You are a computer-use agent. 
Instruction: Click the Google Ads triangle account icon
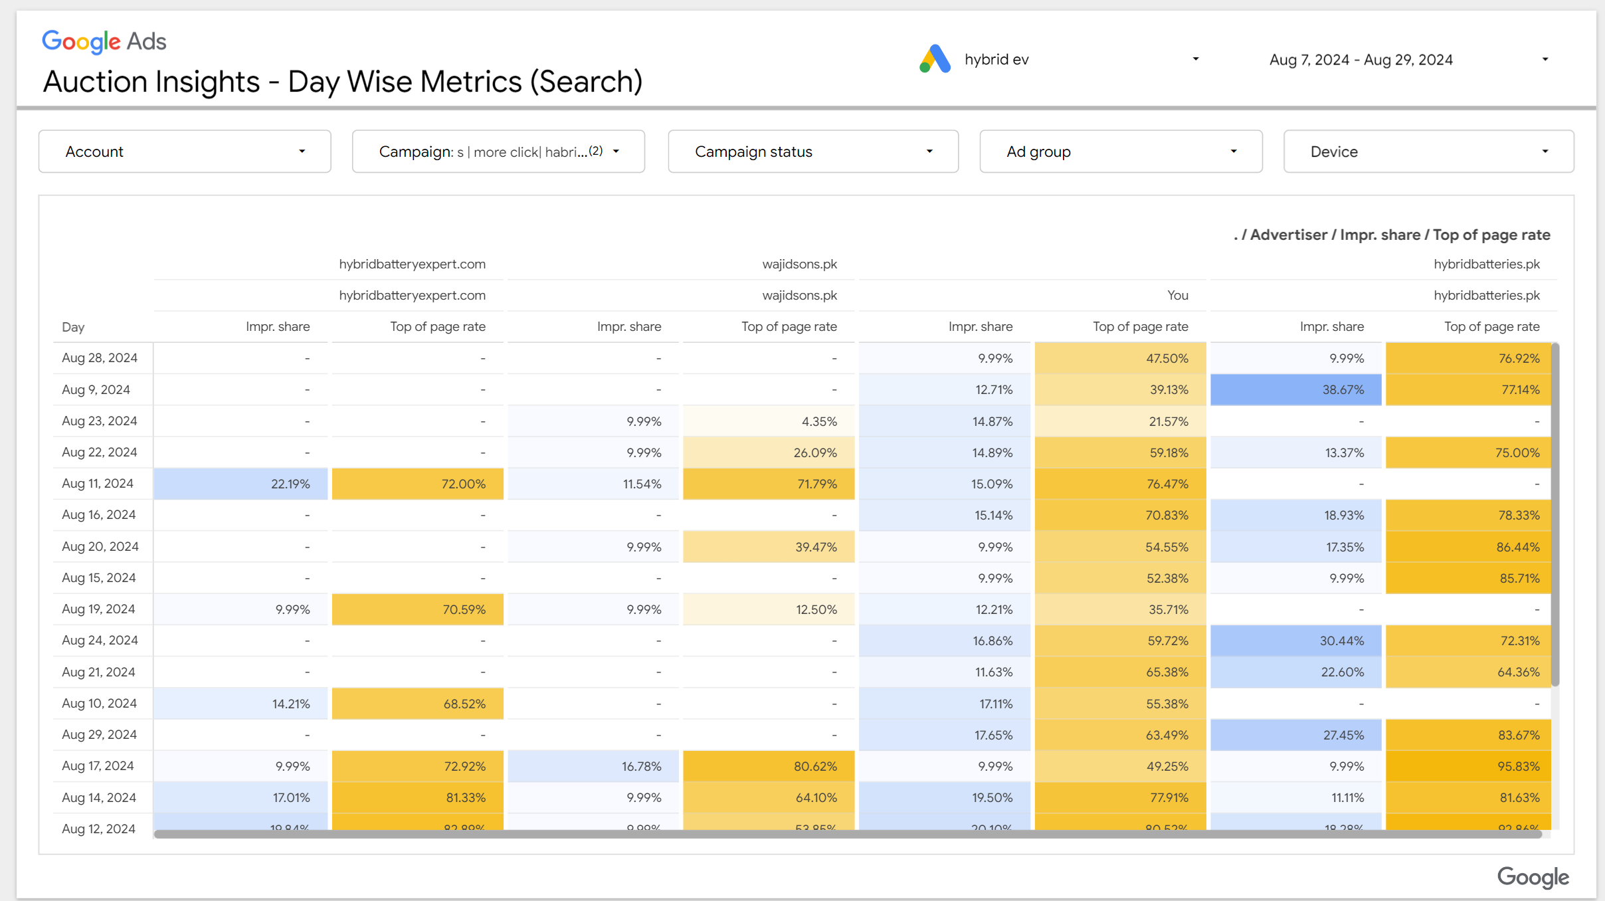pos(935,59)
